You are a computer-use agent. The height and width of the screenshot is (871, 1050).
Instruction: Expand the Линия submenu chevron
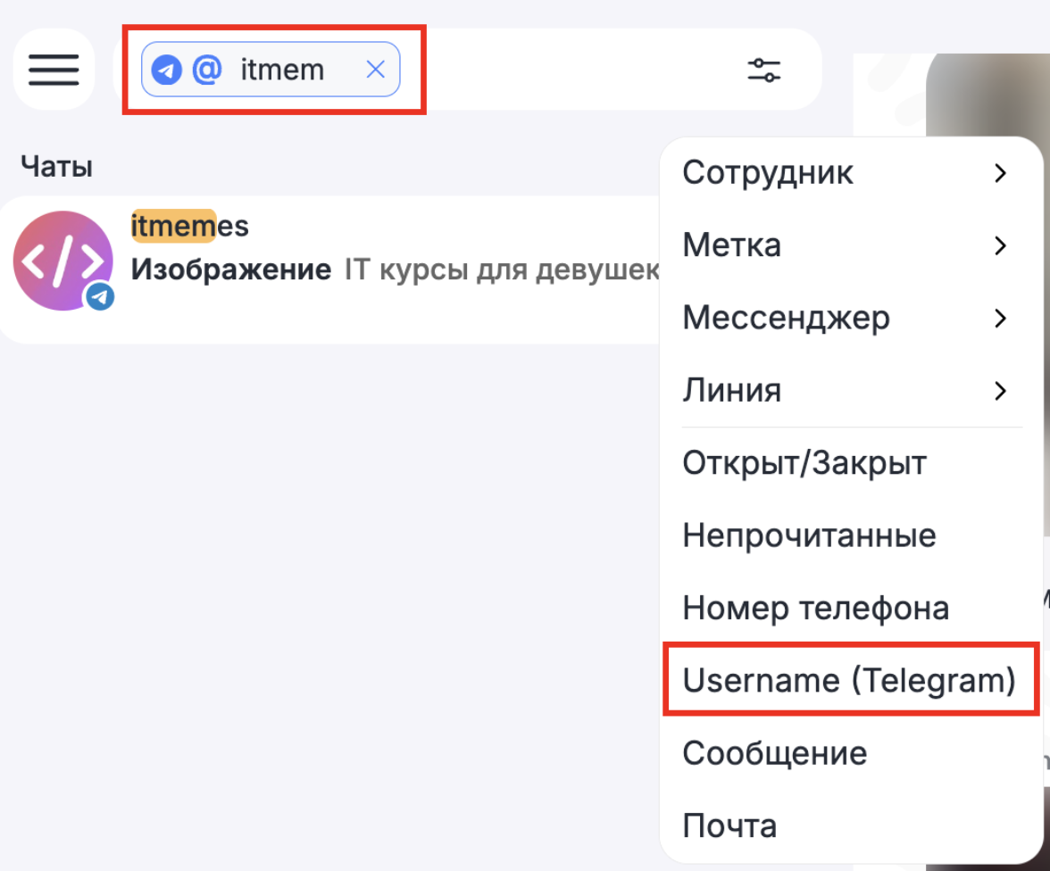pos(1000,390)
